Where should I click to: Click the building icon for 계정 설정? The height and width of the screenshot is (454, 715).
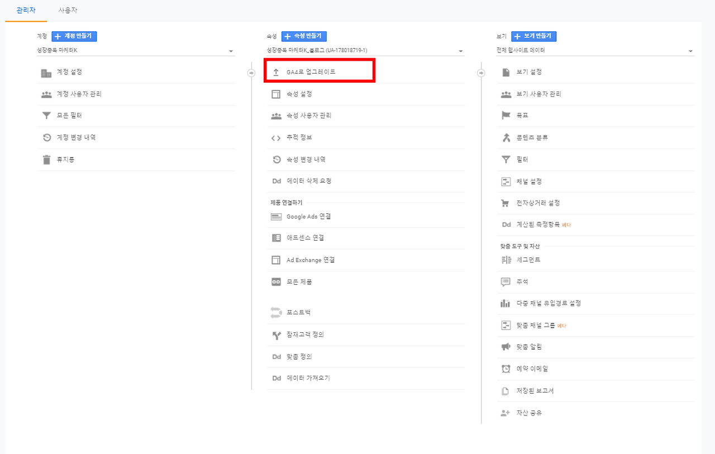coord(46,73)
